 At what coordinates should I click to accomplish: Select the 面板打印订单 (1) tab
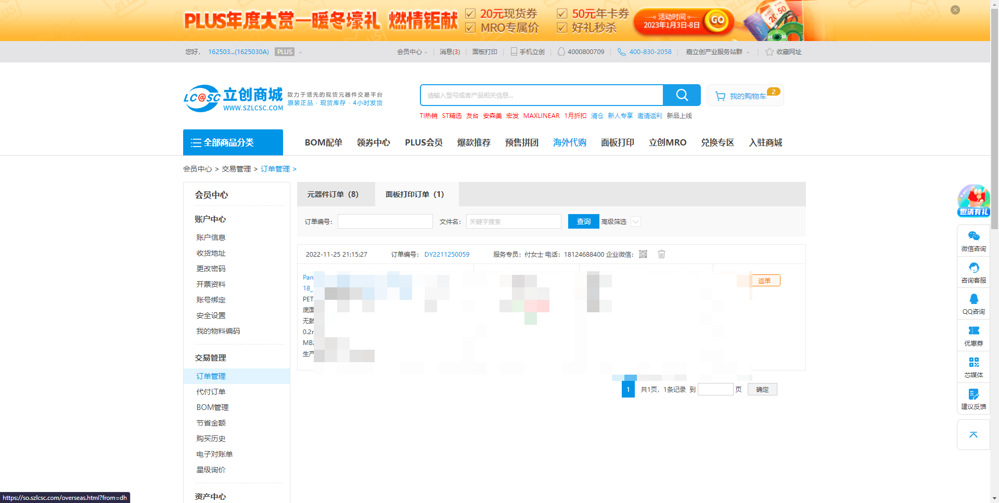point(415,194)
